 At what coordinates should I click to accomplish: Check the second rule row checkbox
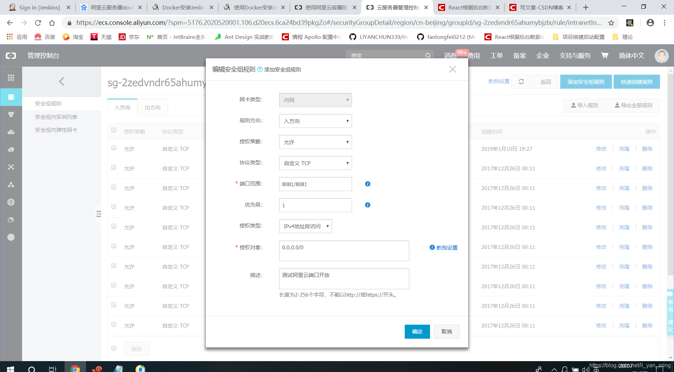(114, 168)
